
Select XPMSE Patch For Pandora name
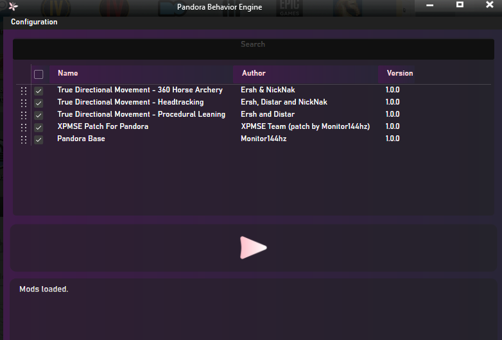[103, 126]
